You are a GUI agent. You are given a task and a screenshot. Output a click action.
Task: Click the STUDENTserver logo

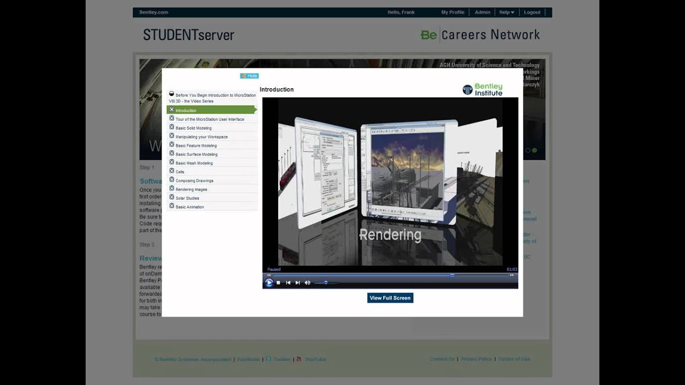(x=188, y=35)
